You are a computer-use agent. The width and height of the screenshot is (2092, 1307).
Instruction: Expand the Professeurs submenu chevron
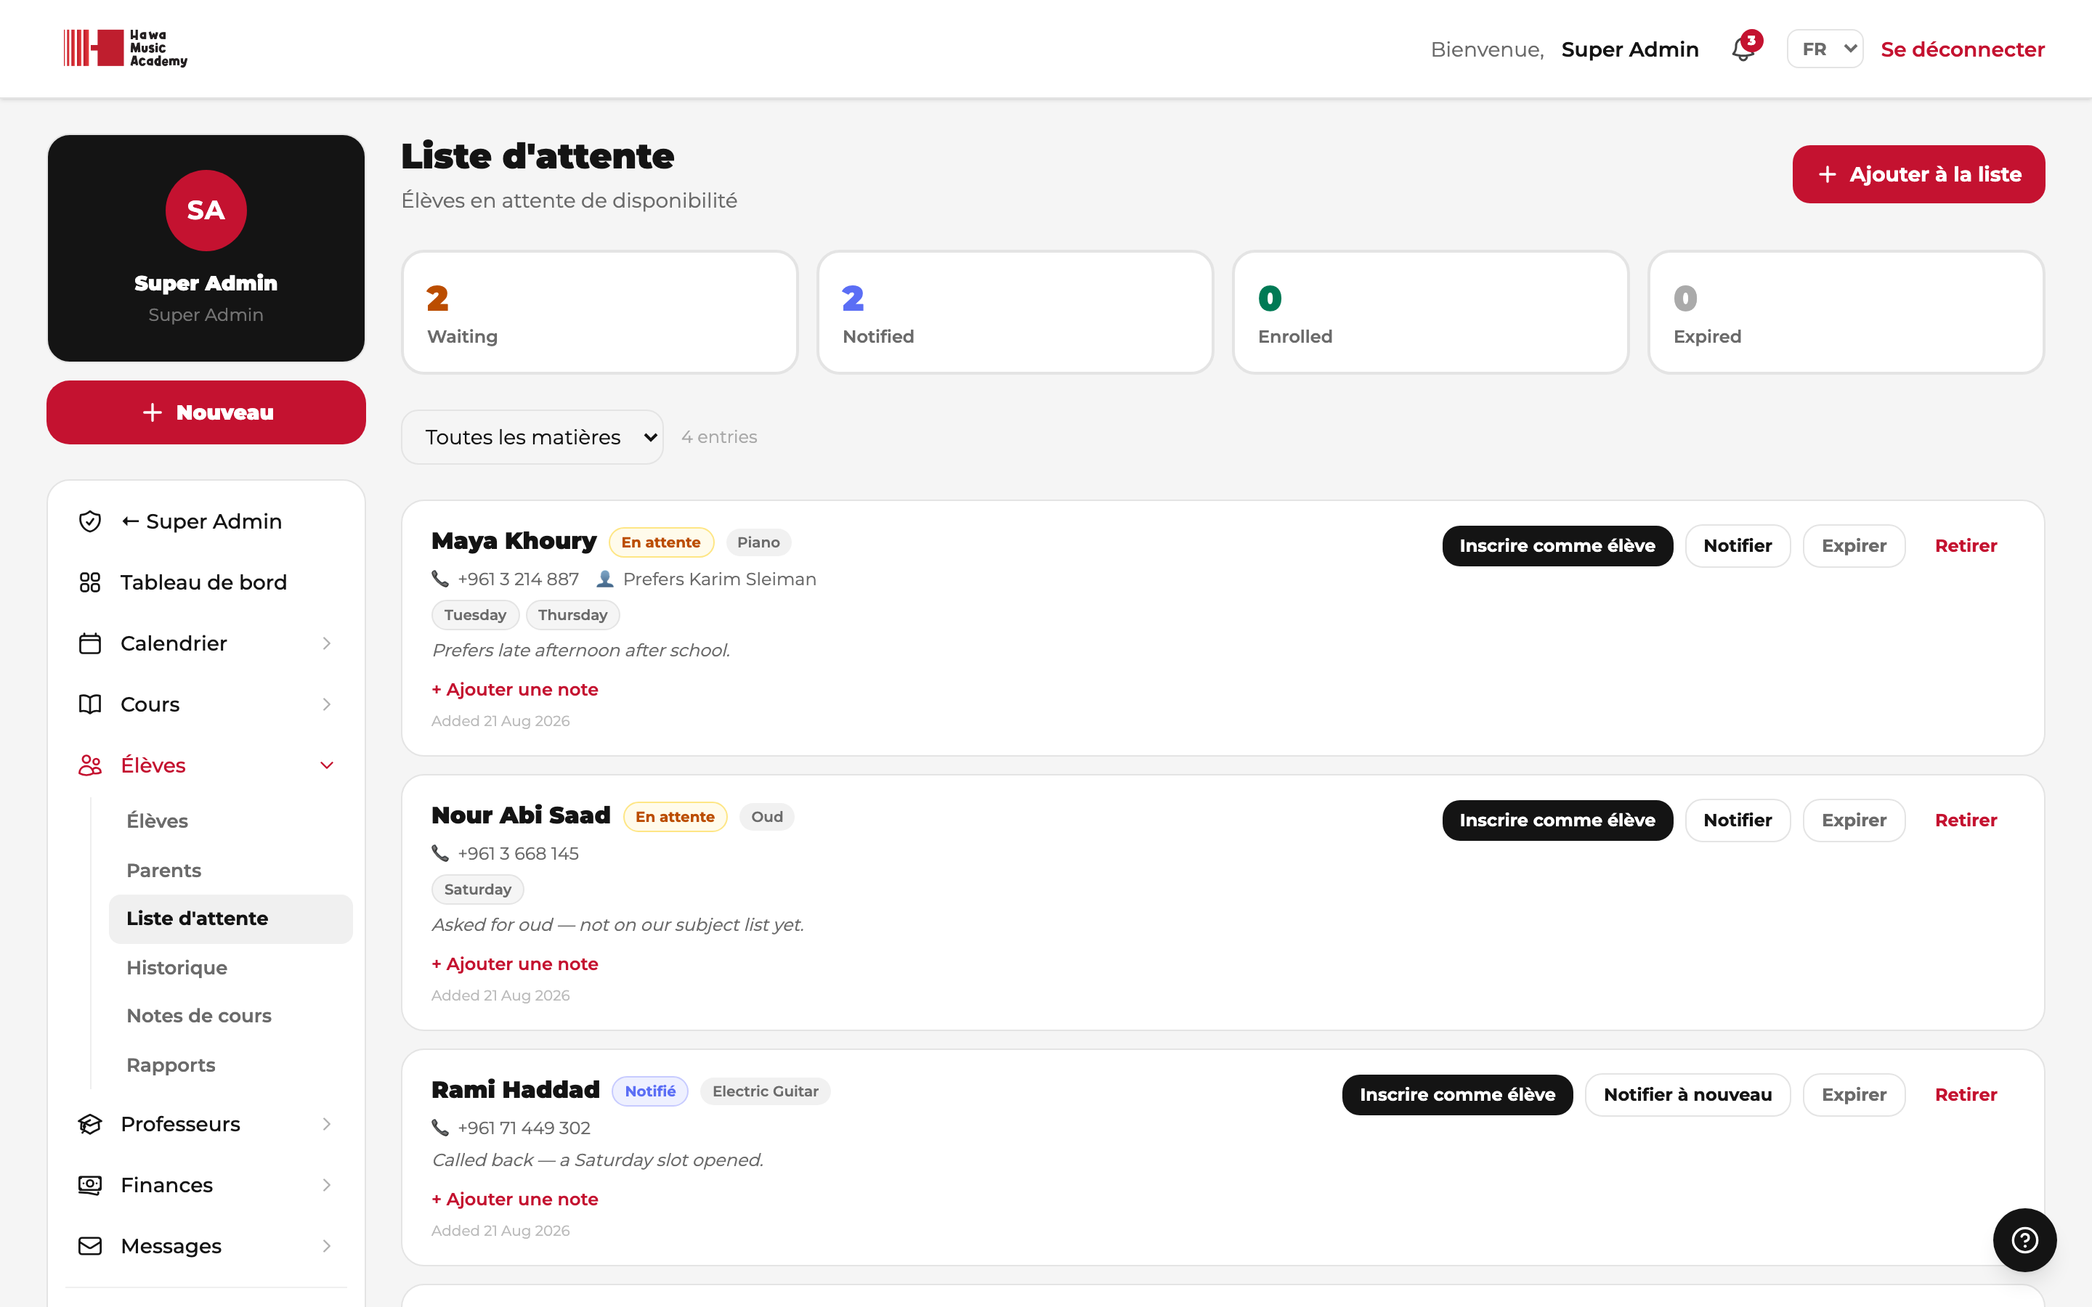pos(327,1124)
